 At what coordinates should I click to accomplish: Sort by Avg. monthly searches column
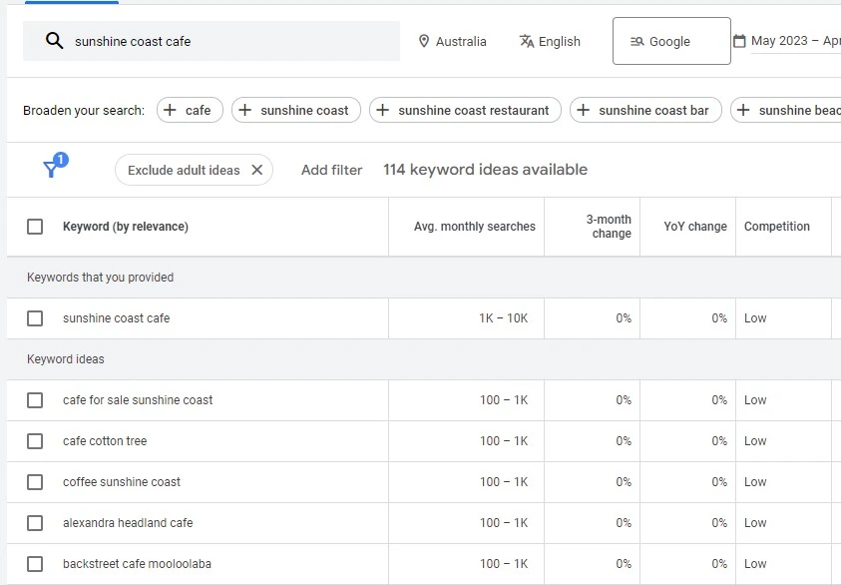point(474,227)
